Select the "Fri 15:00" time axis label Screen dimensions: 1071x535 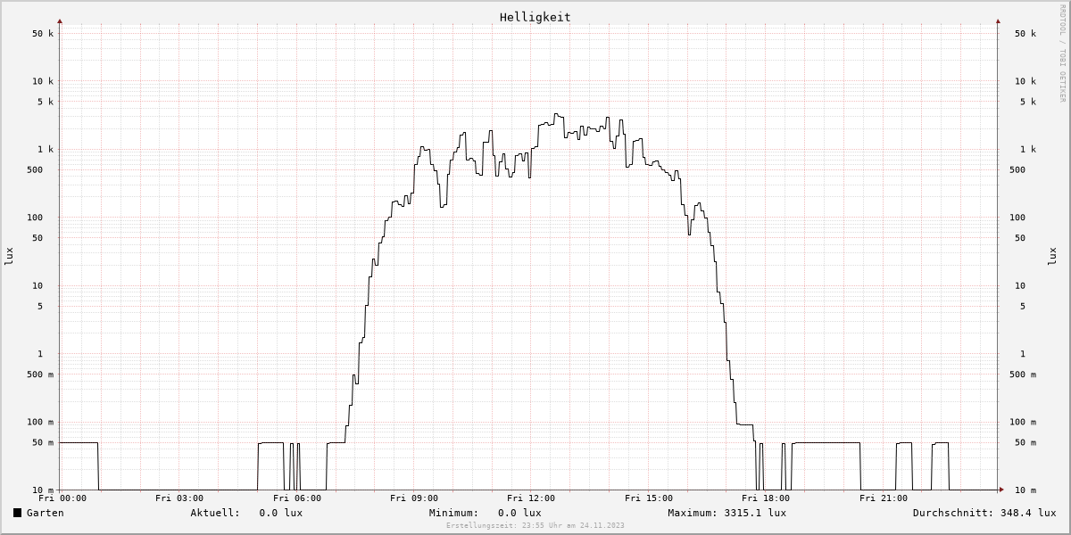point(649,498)
